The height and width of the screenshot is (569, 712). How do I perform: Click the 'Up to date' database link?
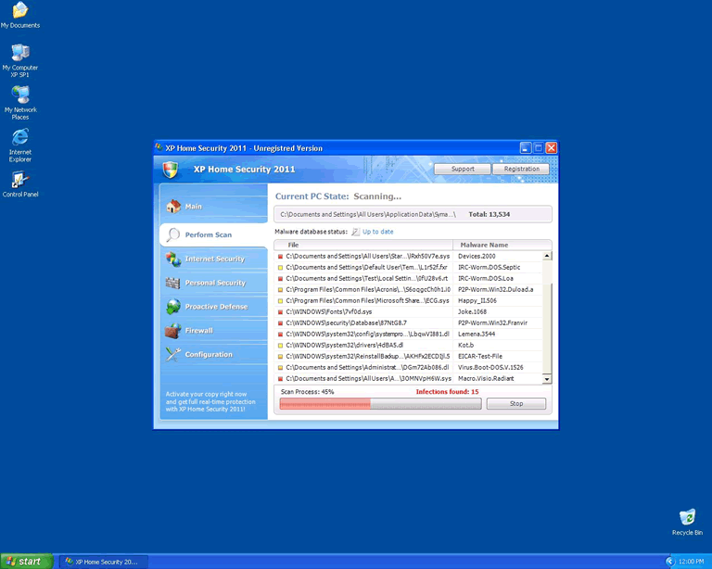coord(377,232)
